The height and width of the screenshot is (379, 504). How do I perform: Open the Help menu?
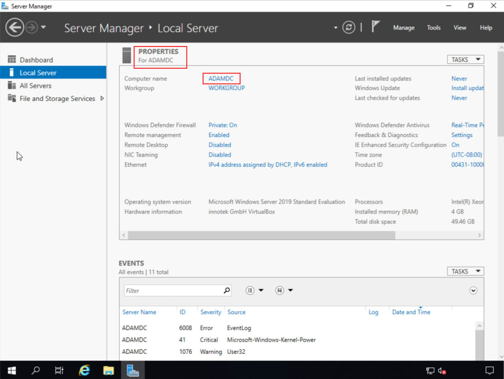tap(486, 28)
